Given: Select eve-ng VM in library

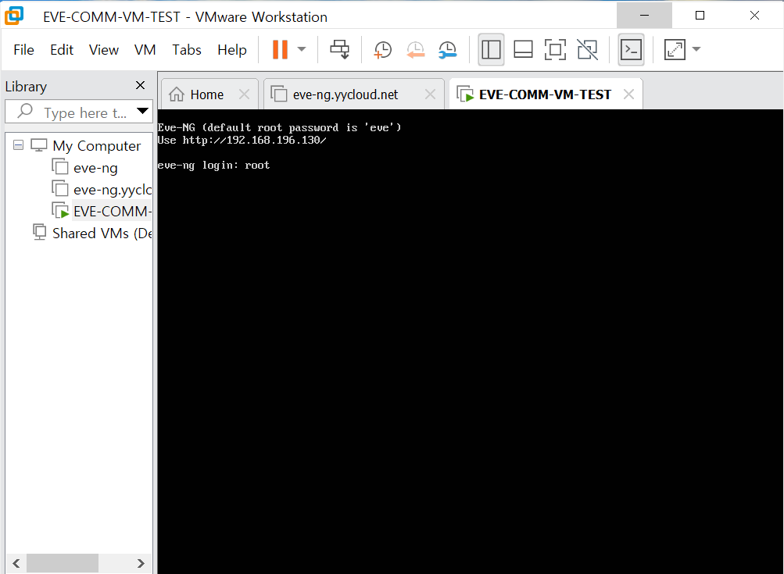Looking at the screenshot, I should 95,168.
